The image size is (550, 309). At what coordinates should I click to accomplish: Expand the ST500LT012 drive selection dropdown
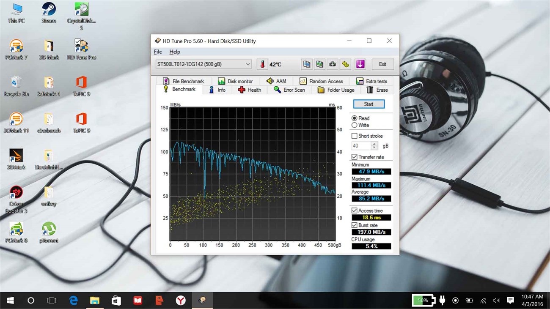coord(248,64)
